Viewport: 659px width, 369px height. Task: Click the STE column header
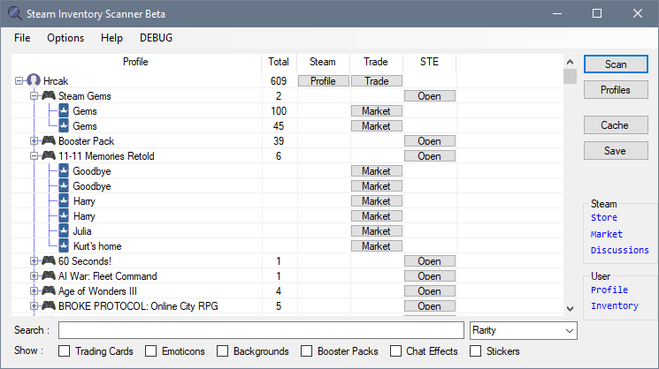(x=429, y=62)
